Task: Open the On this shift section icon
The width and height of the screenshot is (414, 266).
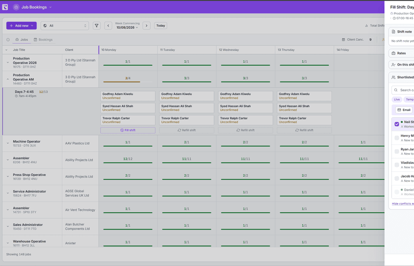Action: tap(393, 65)
